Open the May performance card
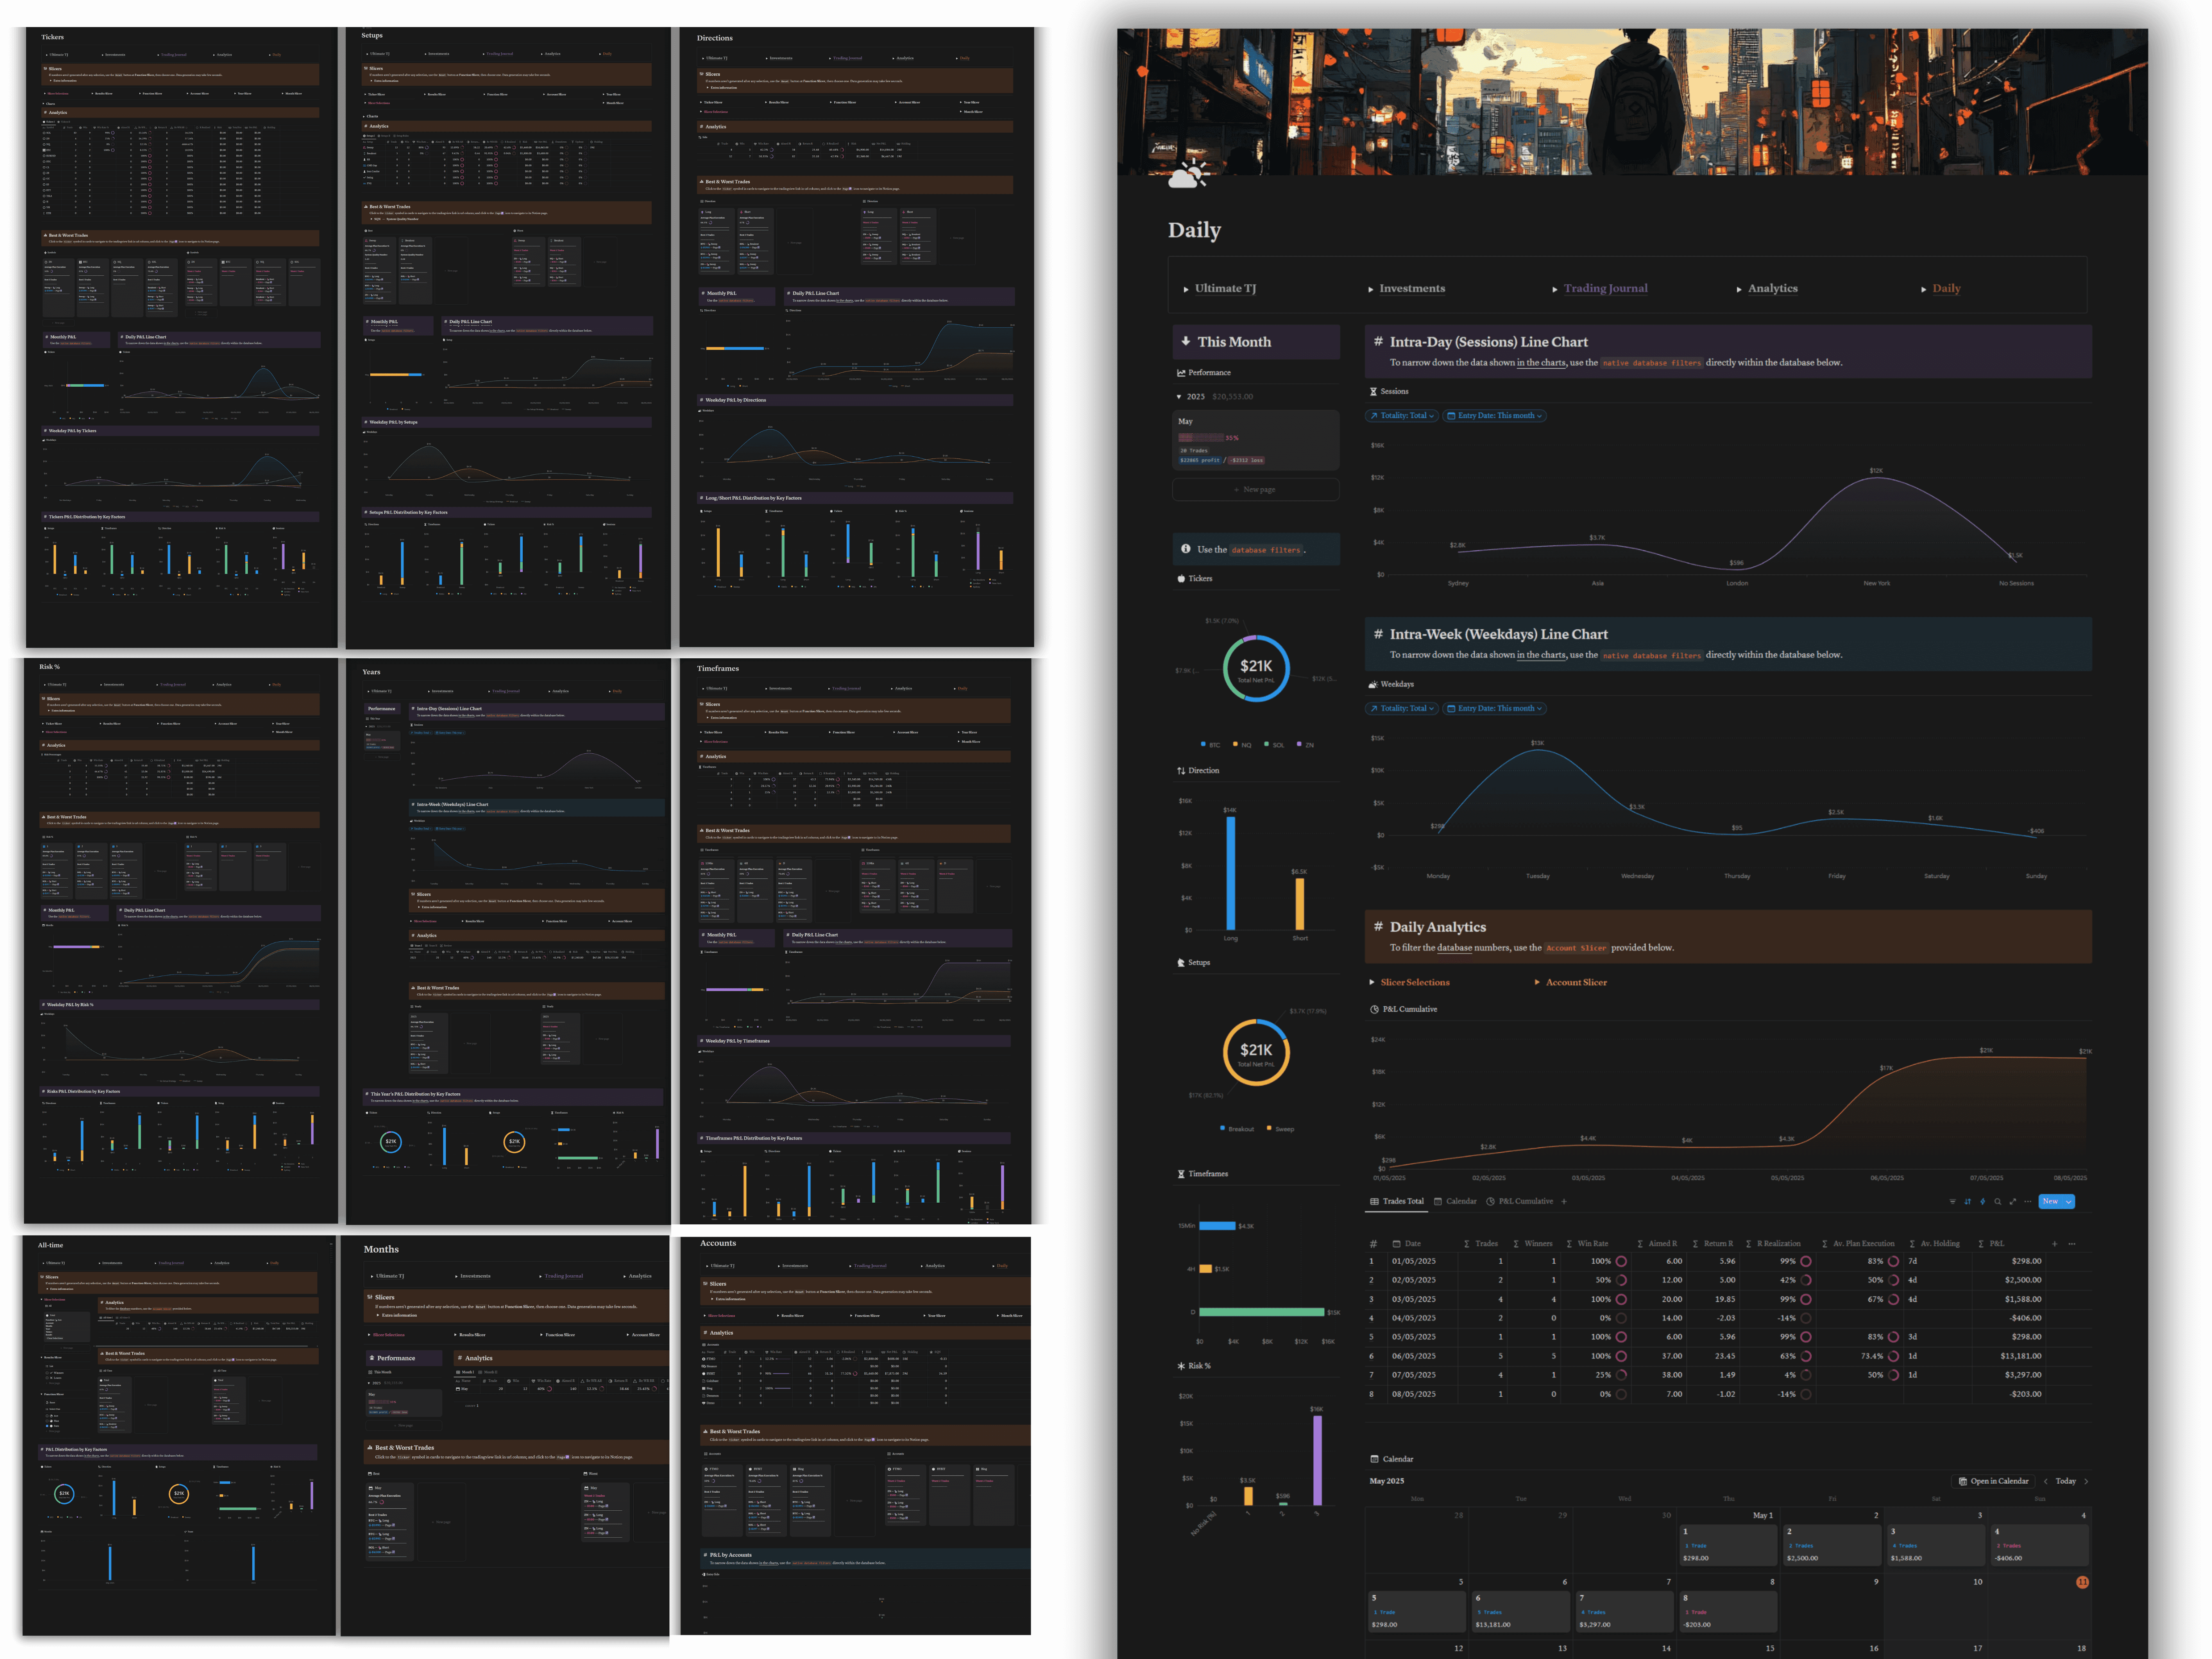Screen dimensions: 2212x1659 (x=1255, y=440)
